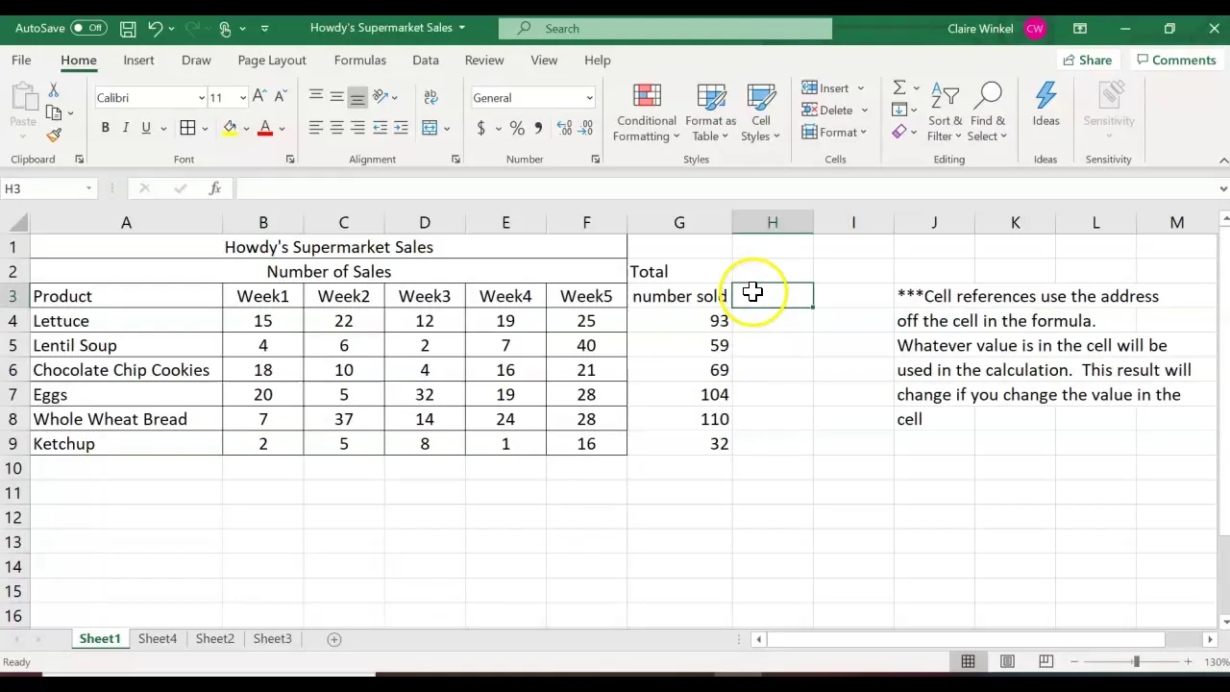Click the Format Painter brush icon
The height and width of the screenshot is (692, 1230).
pos(54,136)
